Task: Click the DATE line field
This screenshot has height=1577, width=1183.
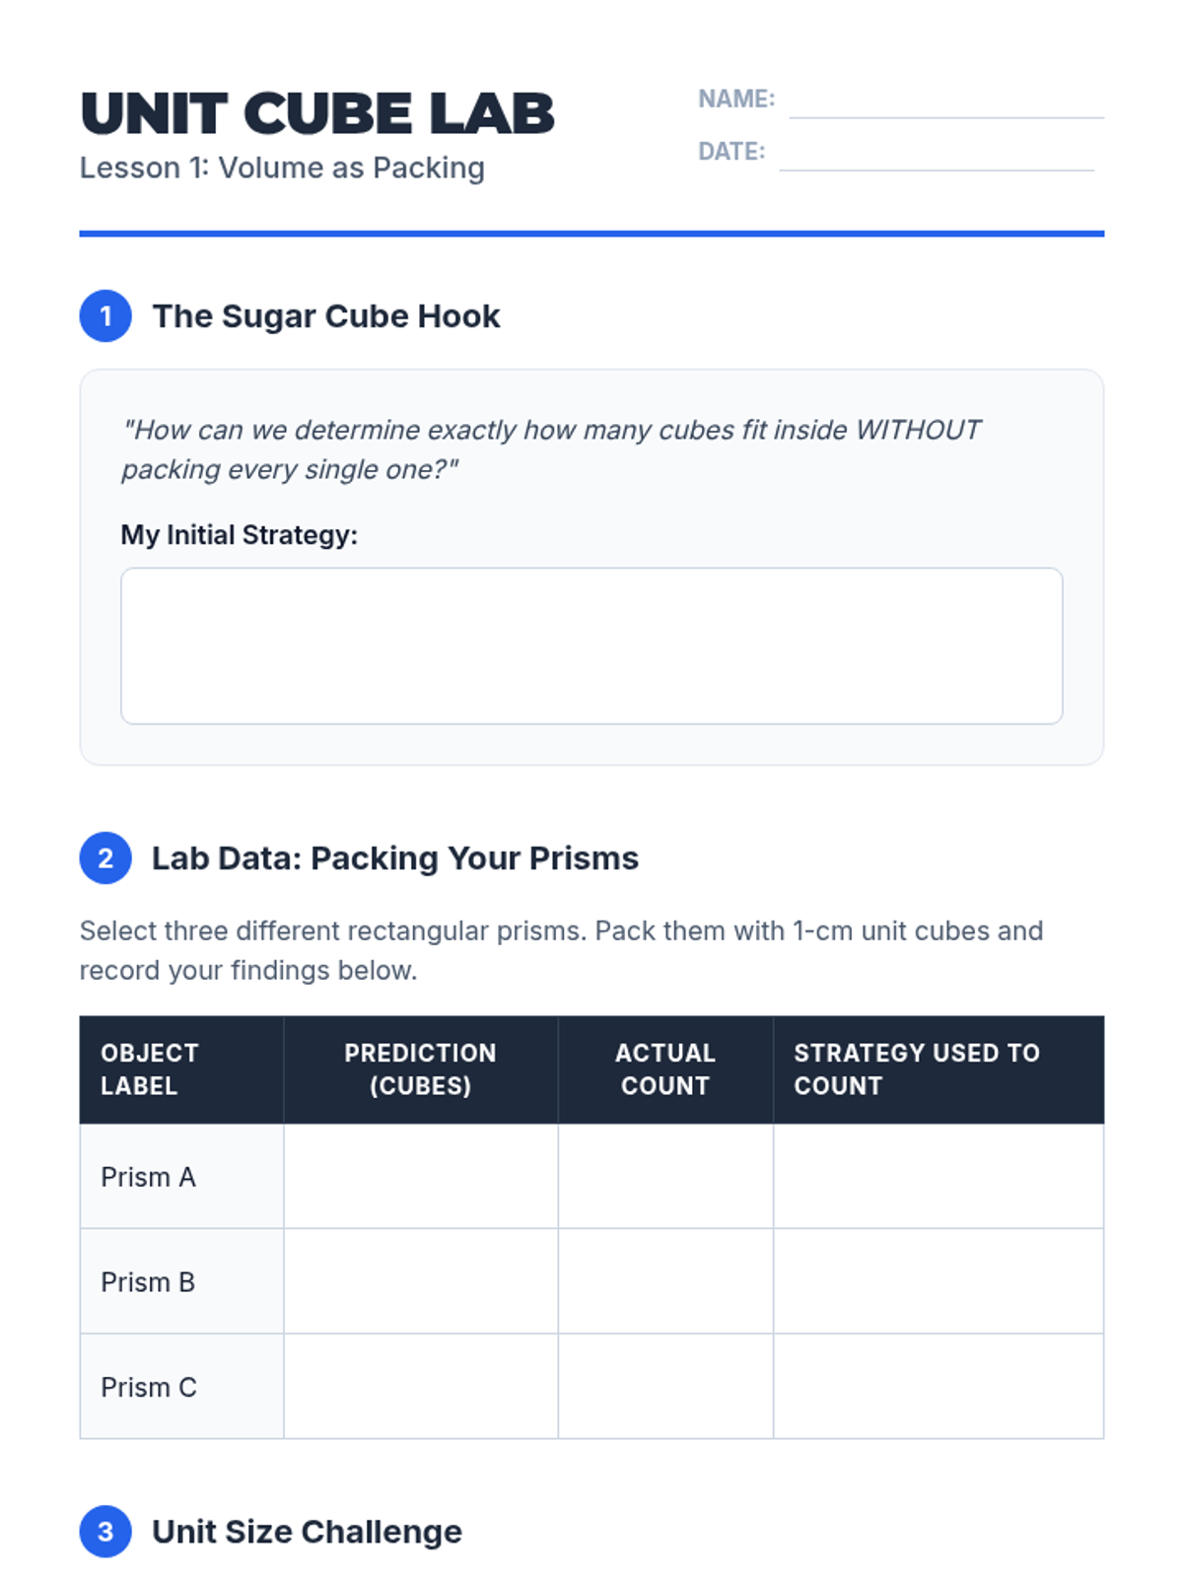Action: pyautogui.click(x=937, y=154)
